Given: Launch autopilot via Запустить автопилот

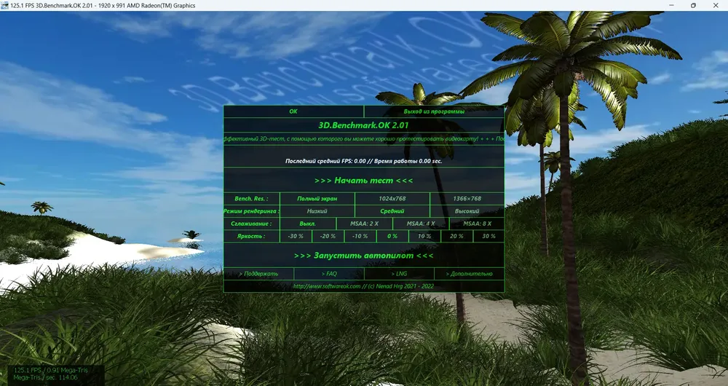Looking at the screenshot, I should 363,256.
